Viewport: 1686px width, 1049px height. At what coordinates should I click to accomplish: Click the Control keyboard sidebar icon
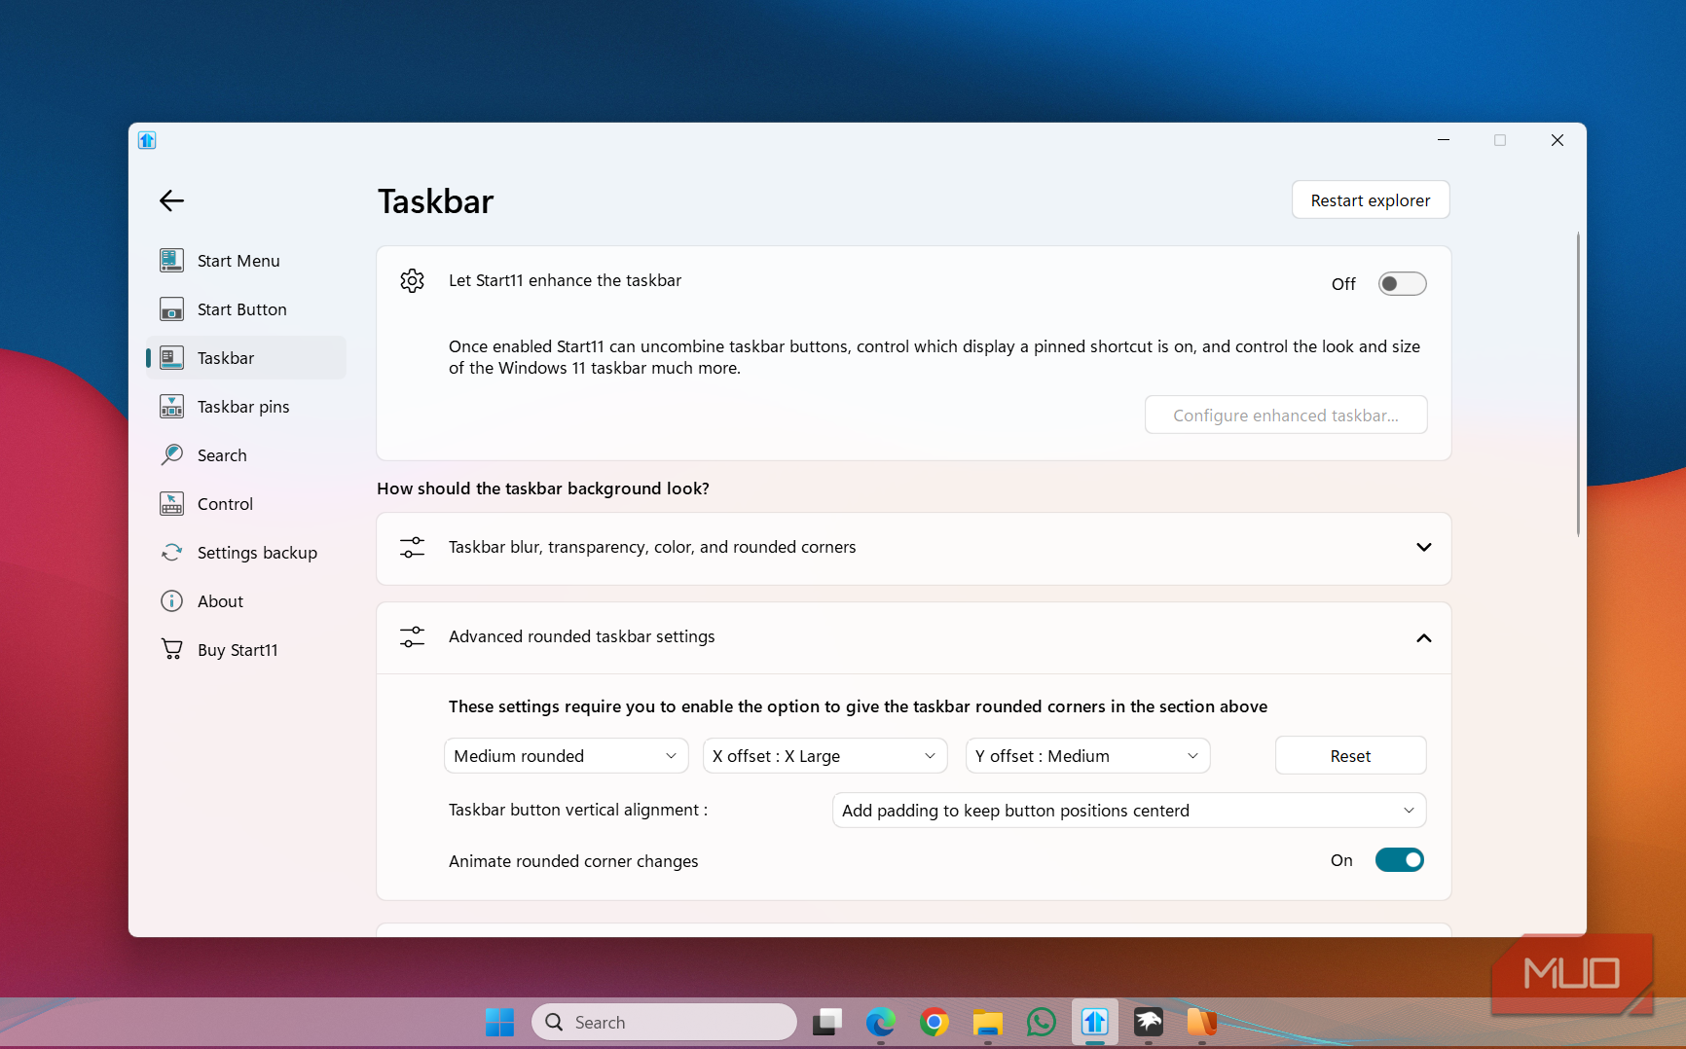171,503
